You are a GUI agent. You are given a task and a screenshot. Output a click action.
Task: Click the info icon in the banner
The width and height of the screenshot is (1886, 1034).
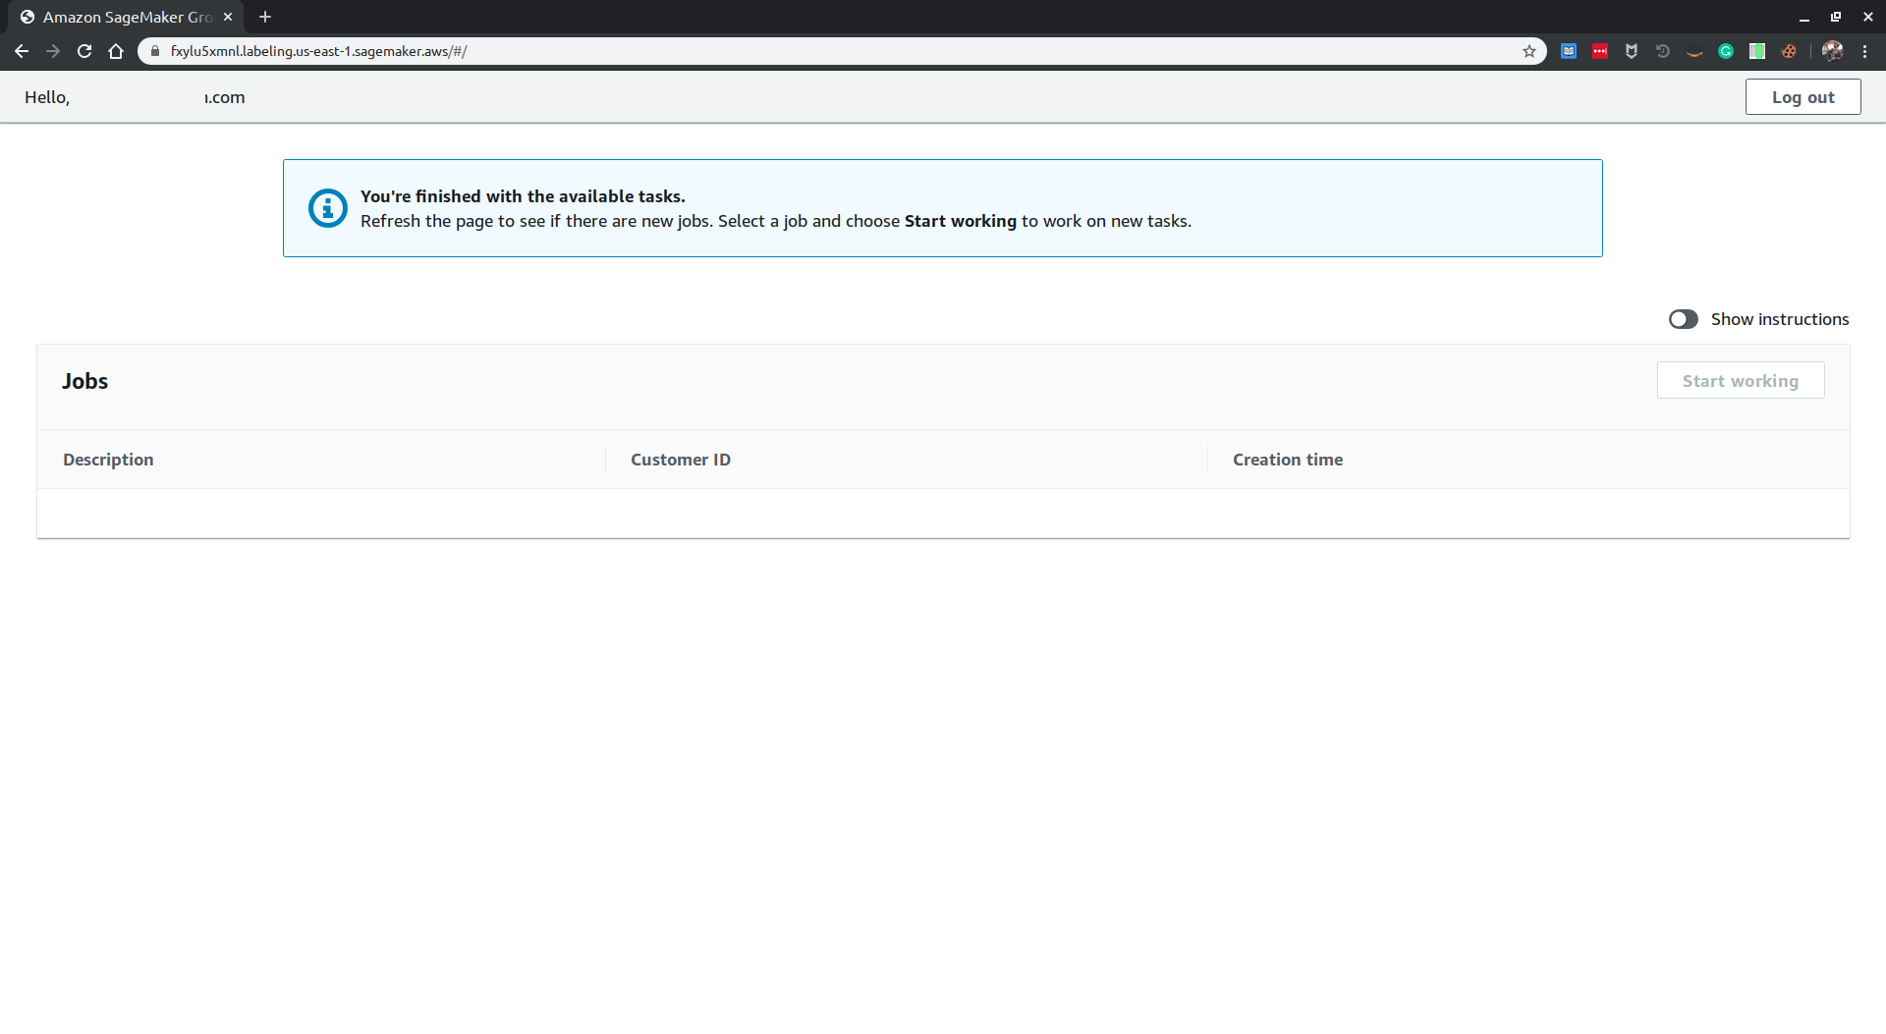click(x=327, y=208)
